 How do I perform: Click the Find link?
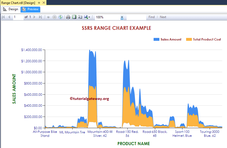(152, 17)
